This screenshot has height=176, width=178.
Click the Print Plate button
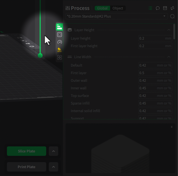tap(26, 167)
